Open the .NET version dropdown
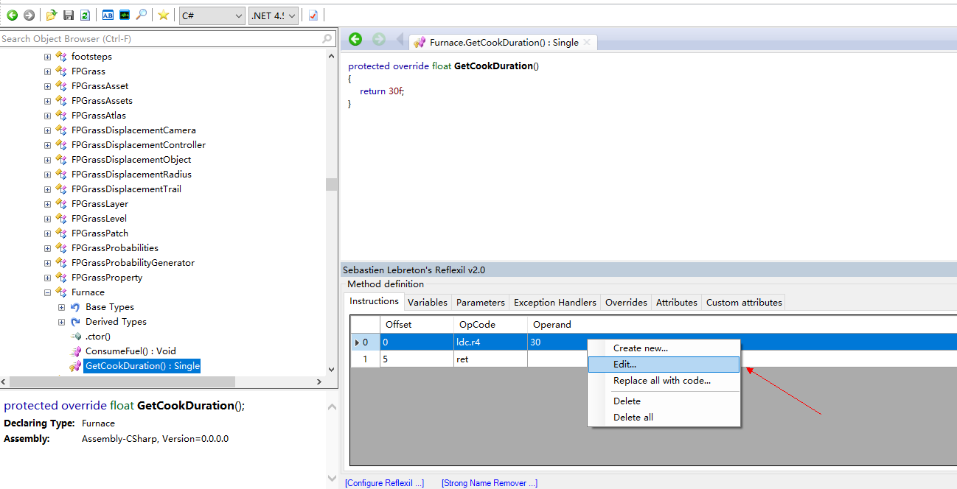 coord(274,15)
